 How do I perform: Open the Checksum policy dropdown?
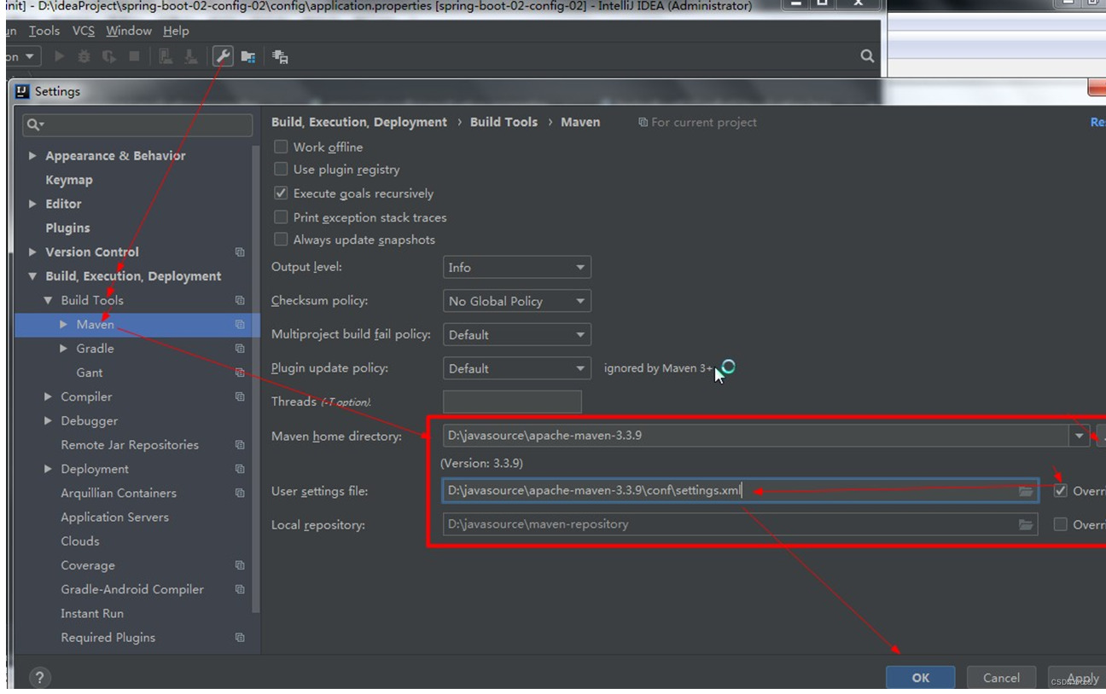tap(516, 301)
